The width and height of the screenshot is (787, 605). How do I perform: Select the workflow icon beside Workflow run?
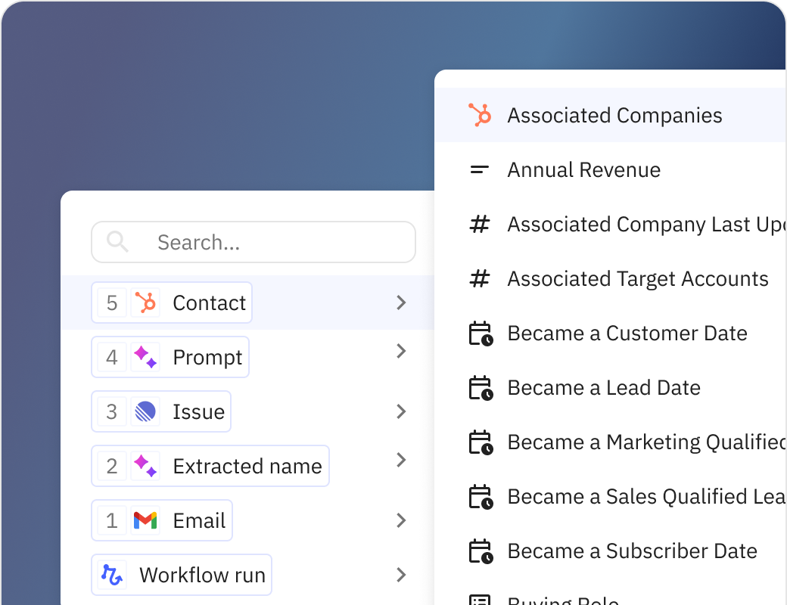click(112, 575)
